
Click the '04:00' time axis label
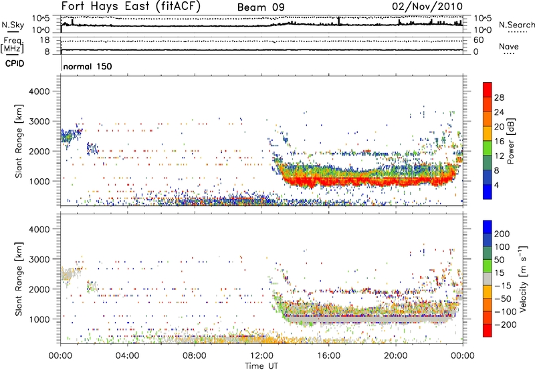pos(128,356)
